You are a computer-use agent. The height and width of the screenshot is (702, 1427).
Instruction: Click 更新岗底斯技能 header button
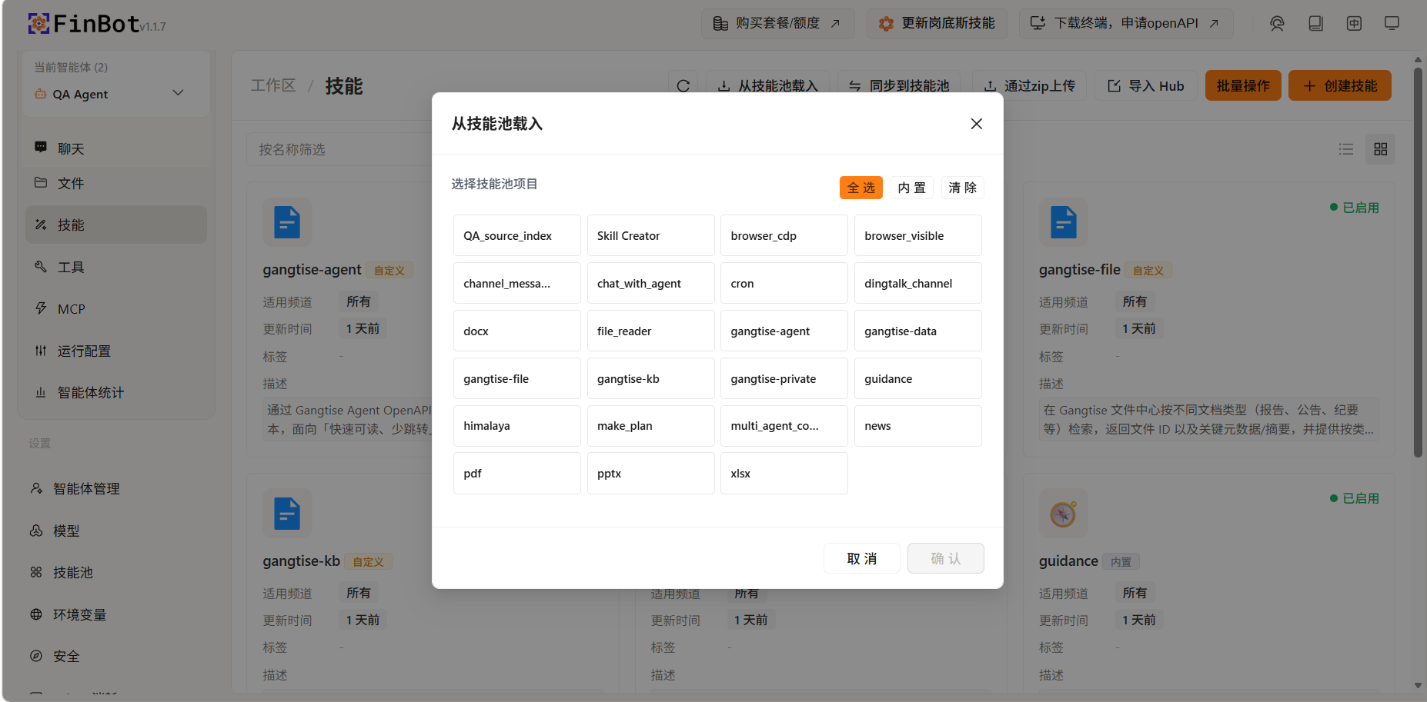(937, 23)
